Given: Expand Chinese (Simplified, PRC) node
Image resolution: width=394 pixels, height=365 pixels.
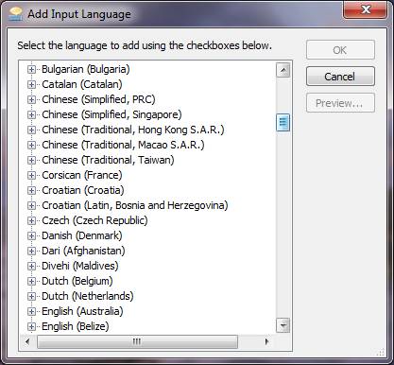Looking at the screenshot, I should pyautogui.click(x=31, y=99).
